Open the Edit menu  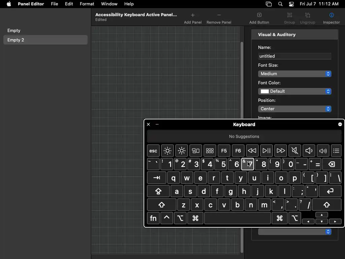(x=69, y=4)
